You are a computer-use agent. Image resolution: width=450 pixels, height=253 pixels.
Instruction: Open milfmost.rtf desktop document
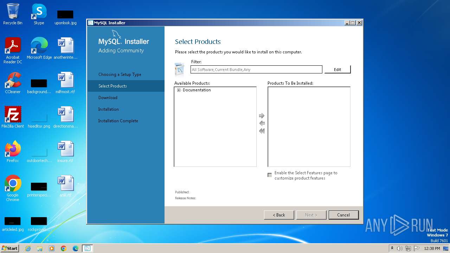[65, 83]
